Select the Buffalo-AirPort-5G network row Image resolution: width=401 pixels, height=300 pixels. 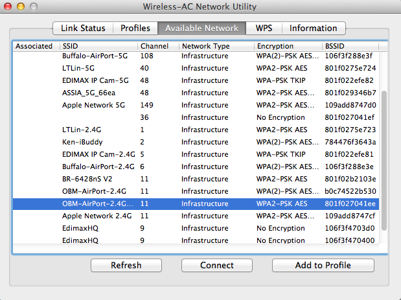pos(196,56)
